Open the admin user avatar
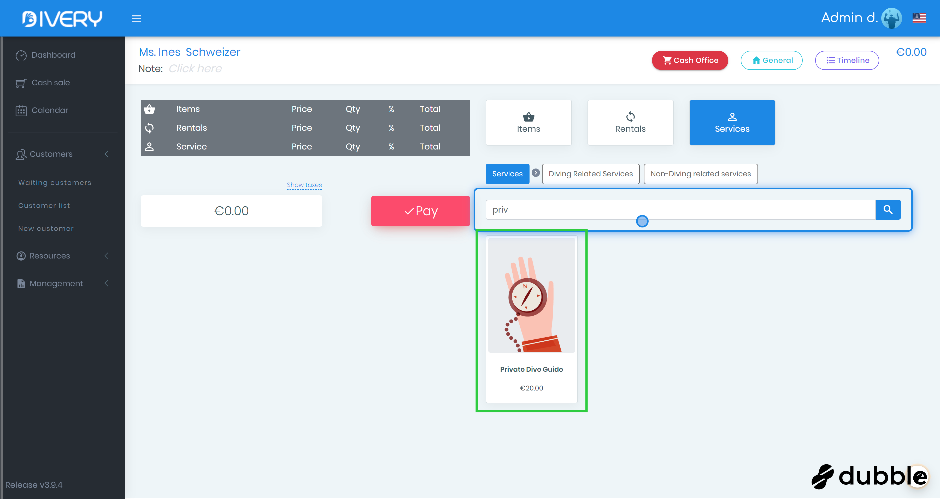 [x=891, y=18]
